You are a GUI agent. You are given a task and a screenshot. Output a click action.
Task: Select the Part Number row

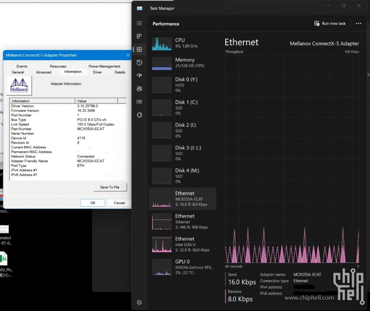coord(68,129)
